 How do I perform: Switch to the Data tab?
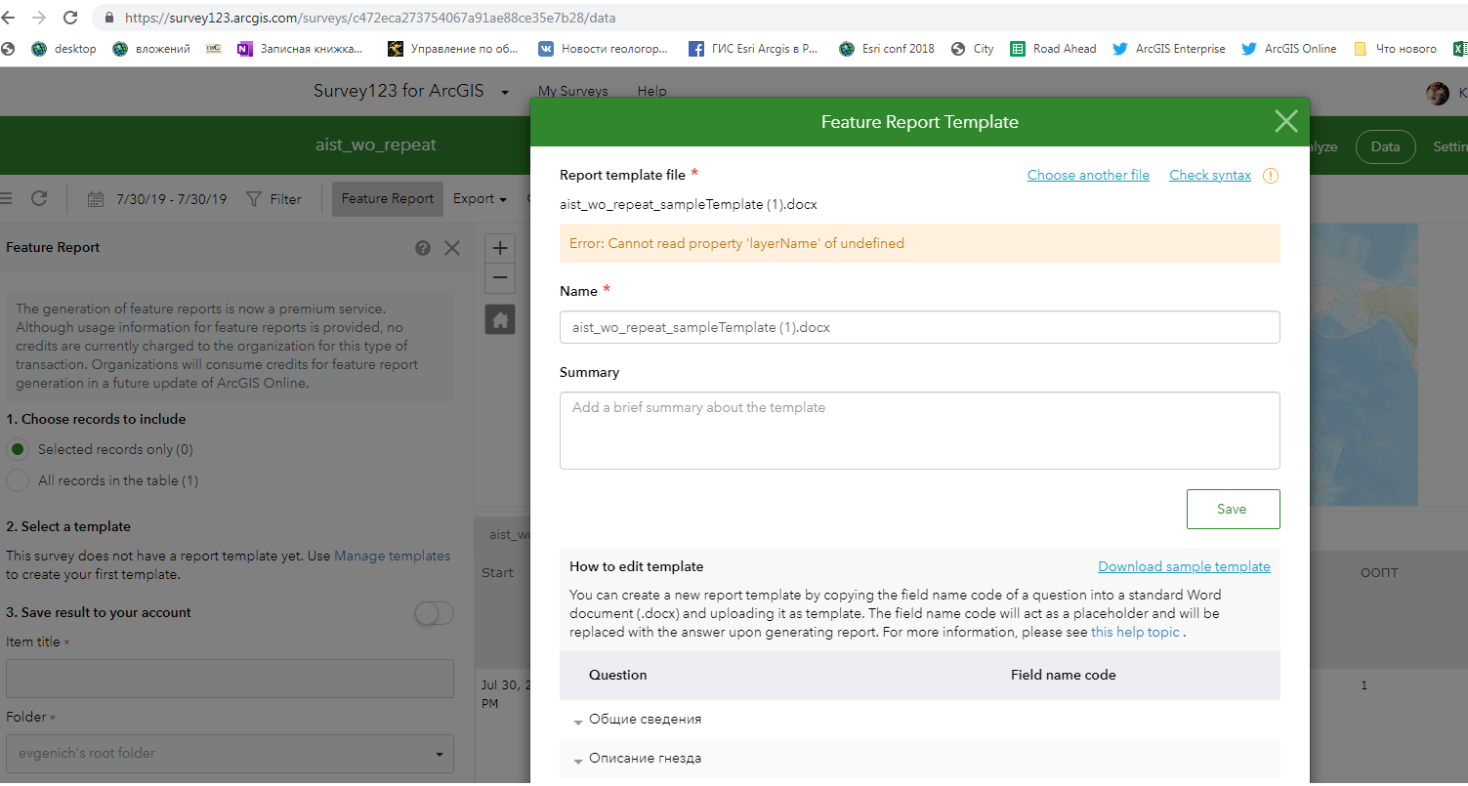click(1385, 146)
